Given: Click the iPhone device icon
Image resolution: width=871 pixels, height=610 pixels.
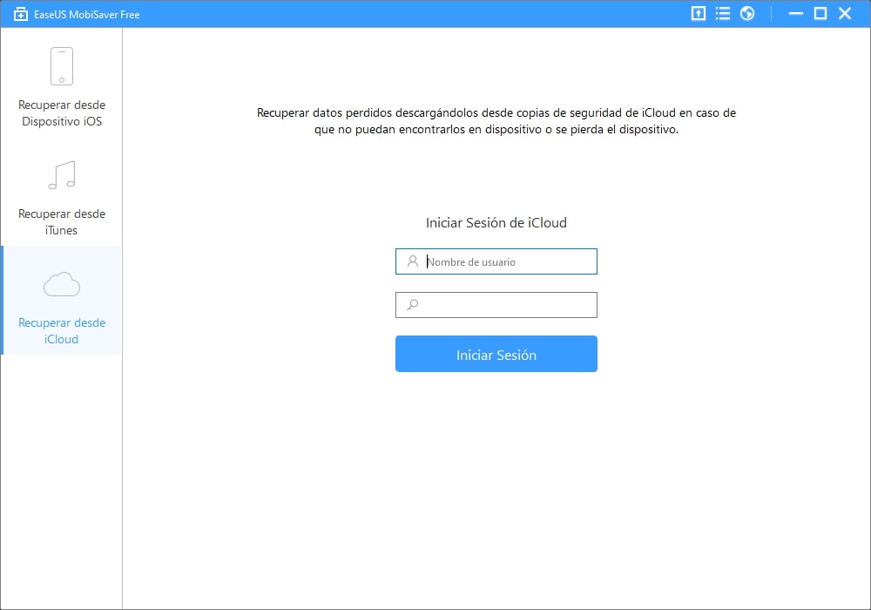Looking at the screenshot, I should tap(62, 65).
